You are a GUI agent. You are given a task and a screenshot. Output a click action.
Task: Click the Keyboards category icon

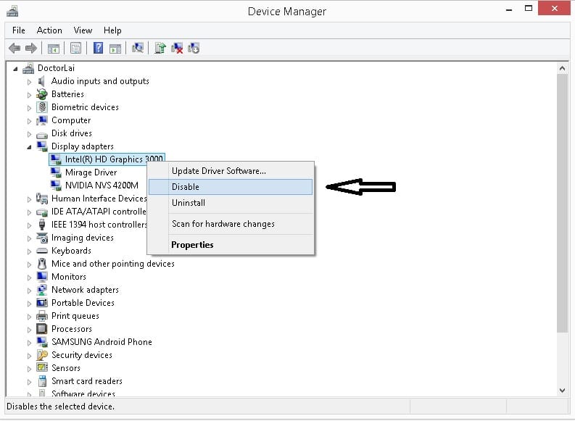pos(42,251)
